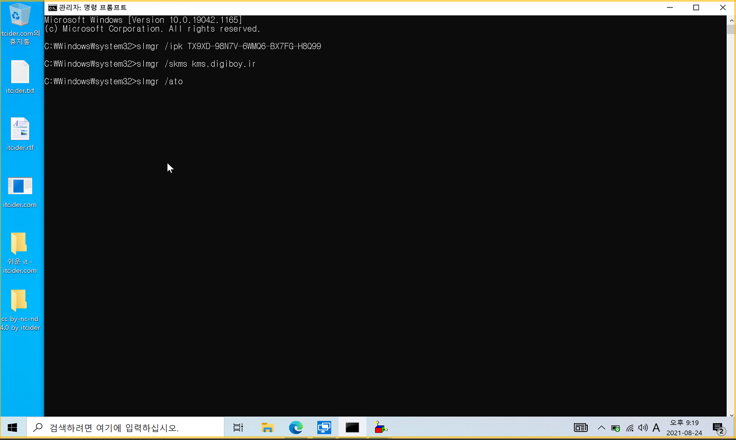Open the Command Prompt window system menu icon
Image resolution: width=736 pixels, height=440 pixels.
pos(52,7)
